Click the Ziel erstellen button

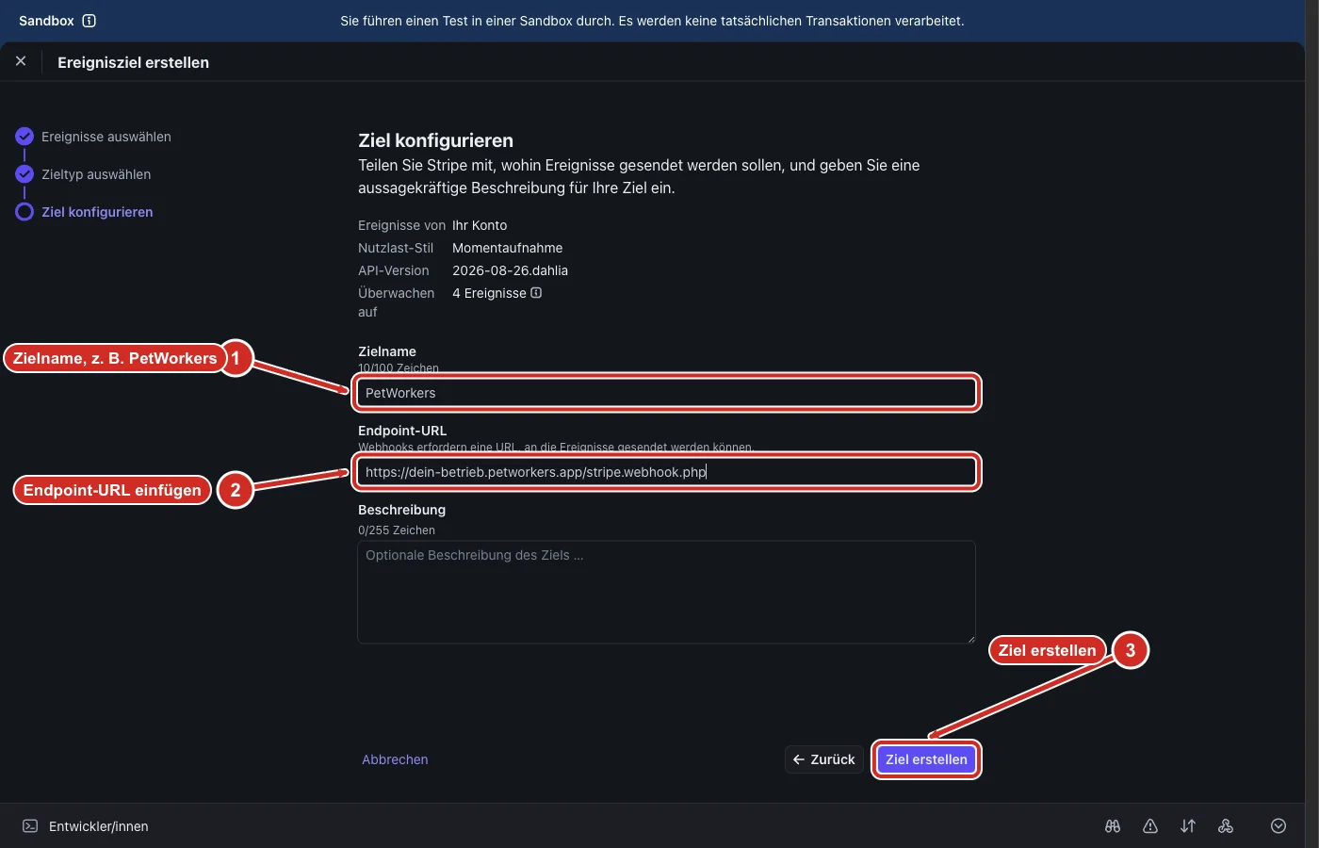[x=926, y=759]
